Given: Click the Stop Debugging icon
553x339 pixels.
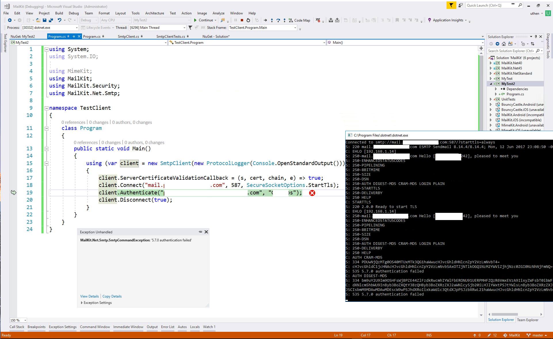Looking at the screenshot, I should pos(242,20).
